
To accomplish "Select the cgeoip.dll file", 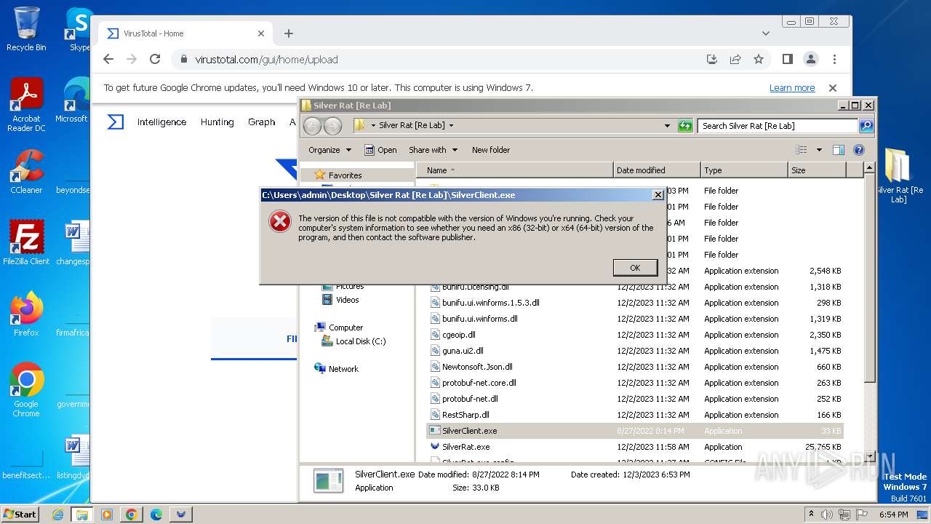I will tap(458, 335).
